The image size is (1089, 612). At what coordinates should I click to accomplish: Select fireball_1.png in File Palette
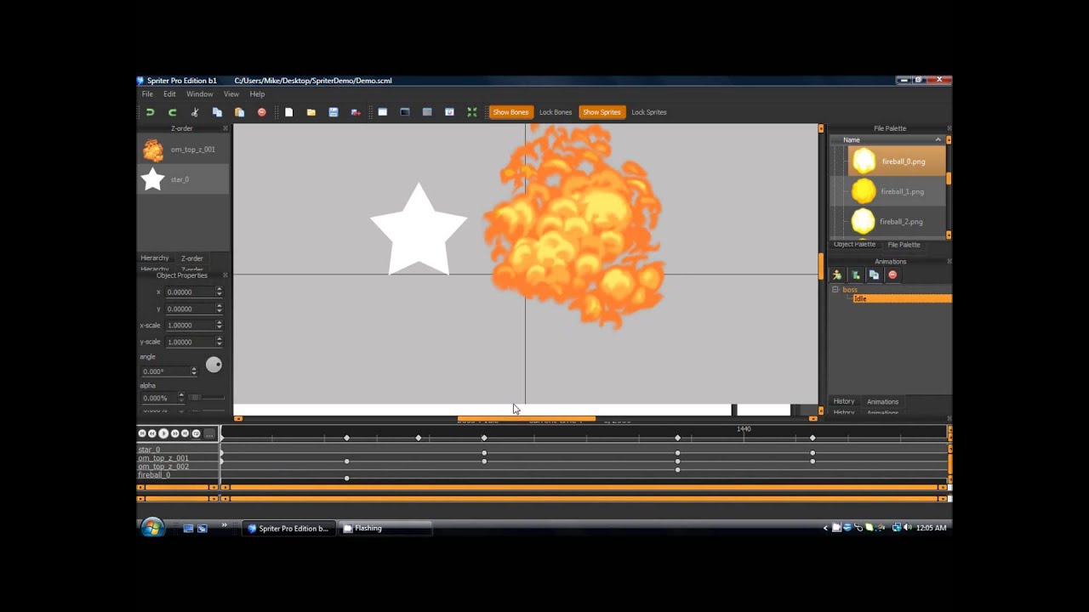coord(897,191)
